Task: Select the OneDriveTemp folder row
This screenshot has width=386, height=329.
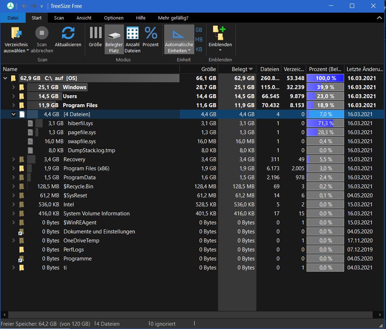Action: click(192, 241)
